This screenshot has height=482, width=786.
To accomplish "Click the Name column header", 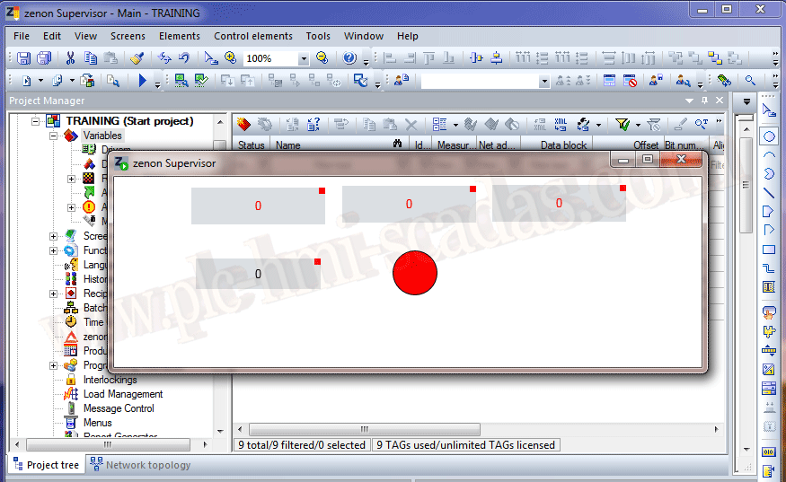I will point(288,145).
